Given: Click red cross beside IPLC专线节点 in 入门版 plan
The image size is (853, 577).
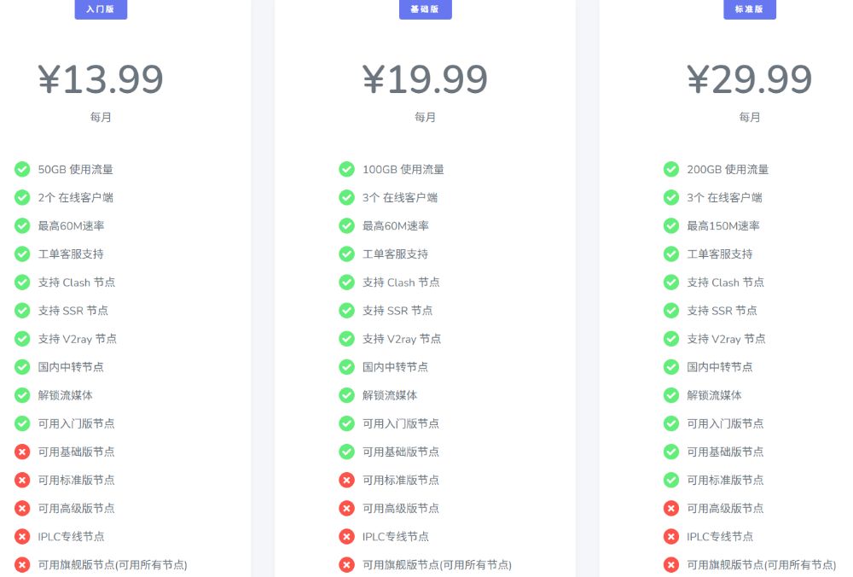Looking at the screenshot, I should pyautogui.click(x=22, y=536).
